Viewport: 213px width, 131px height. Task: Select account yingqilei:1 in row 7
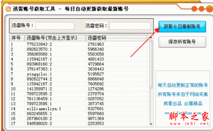tap(39, 74)
